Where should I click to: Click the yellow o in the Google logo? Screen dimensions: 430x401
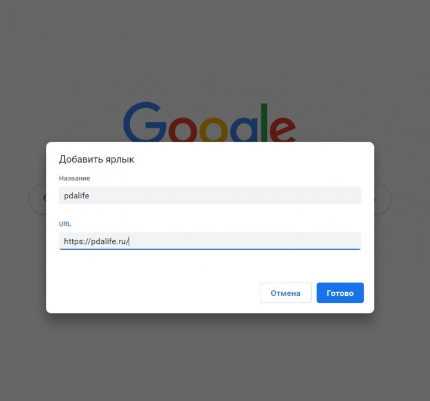213,130
